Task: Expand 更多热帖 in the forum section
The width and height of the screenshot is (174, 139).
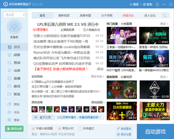Action: coord(97,76)
